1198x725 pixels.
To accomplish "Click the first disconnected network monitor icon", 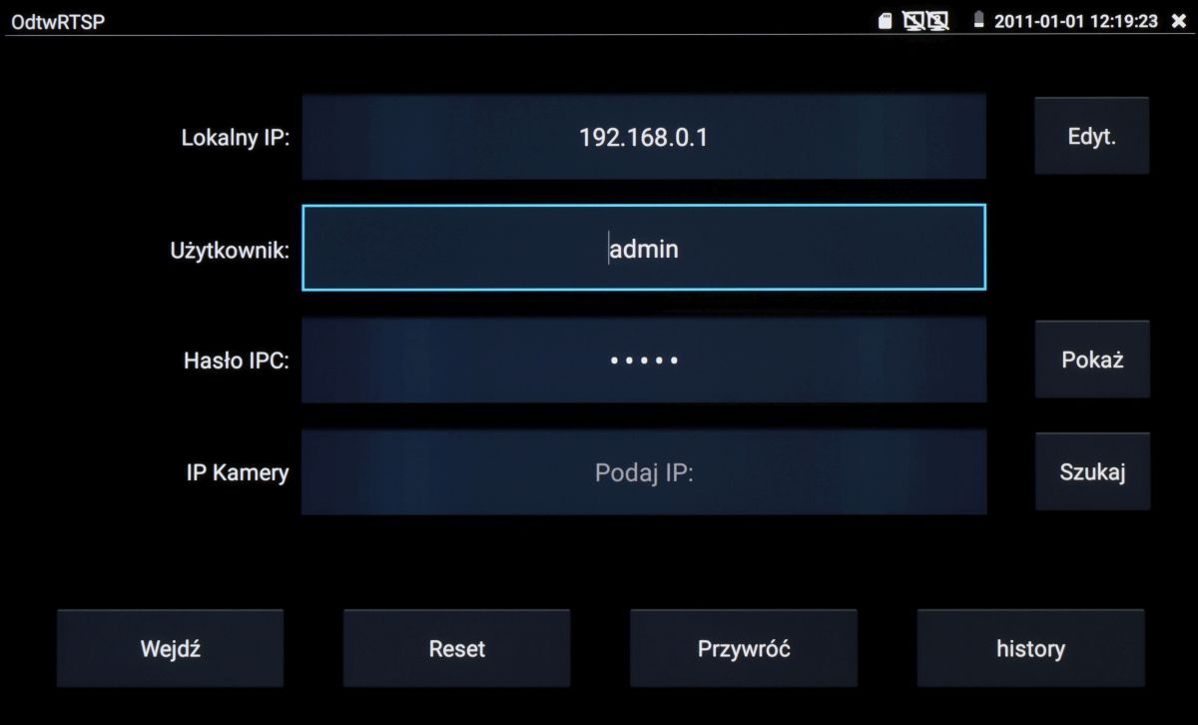I will 913,21.
